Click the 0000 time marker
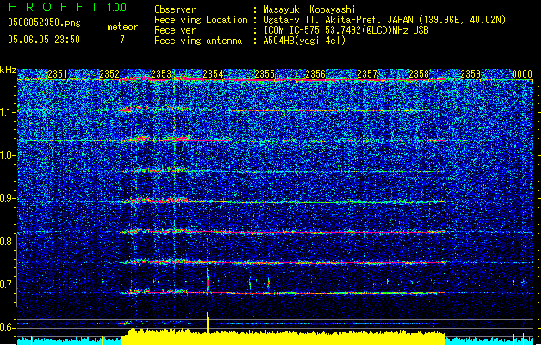Image resolution: width=542 pixels, height=345 pixels. tap(522, 74)
